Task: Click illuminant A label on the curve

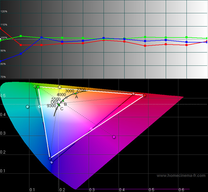Action: pyautogui.click(x=77, y=97)
